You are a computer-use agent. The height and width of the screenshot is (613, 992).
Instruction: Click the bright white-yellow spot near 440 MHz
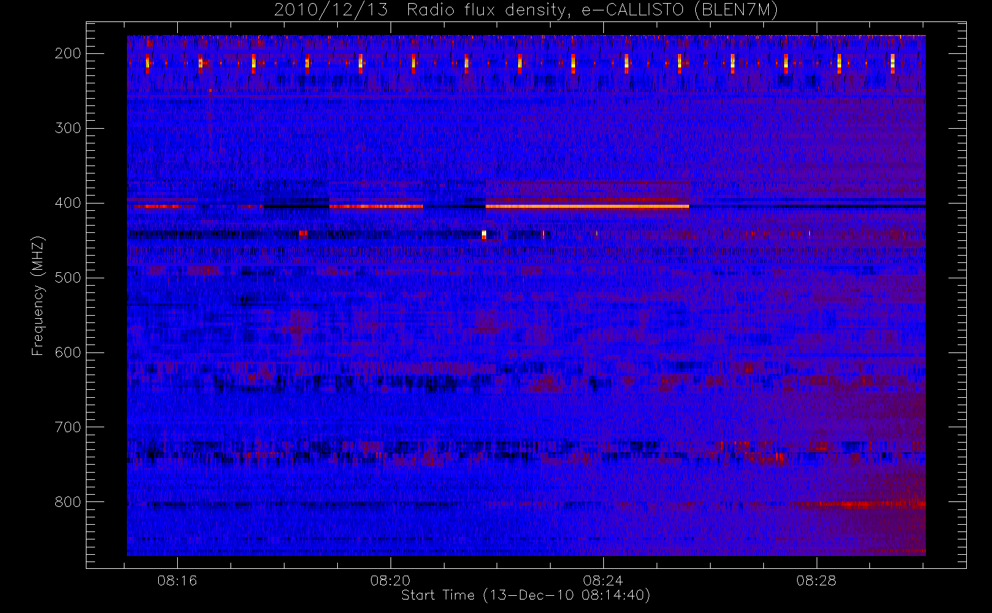[x=484, y=234]
